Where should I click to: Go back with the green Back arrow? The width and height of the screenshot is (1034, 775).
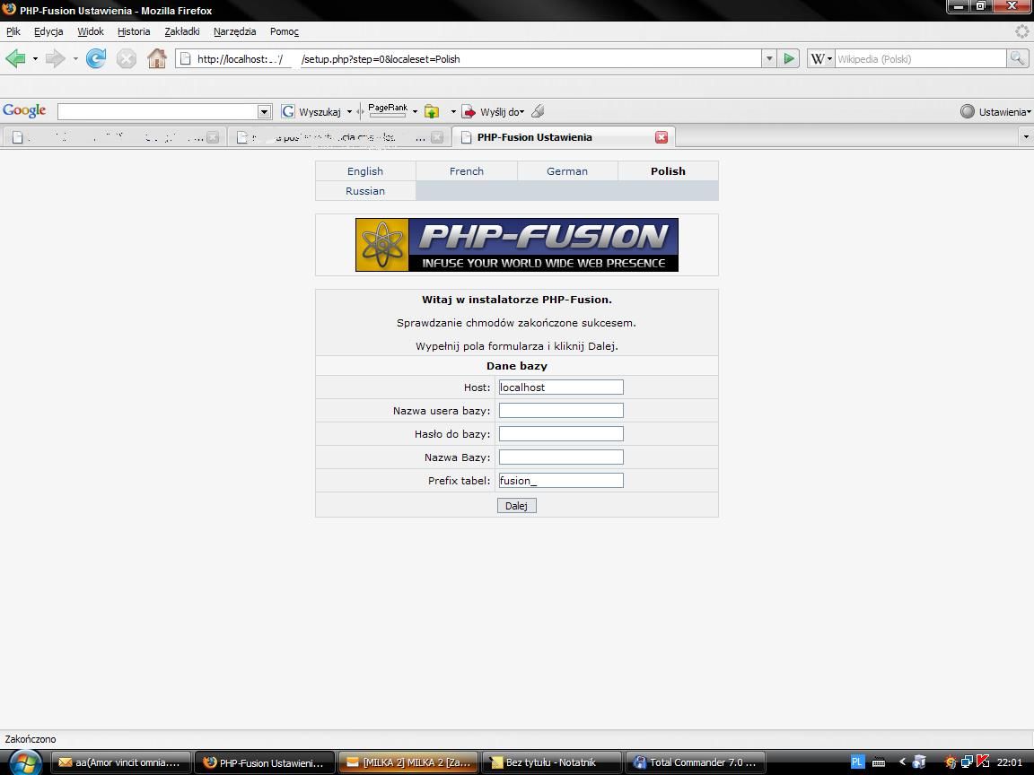(15, 58)
